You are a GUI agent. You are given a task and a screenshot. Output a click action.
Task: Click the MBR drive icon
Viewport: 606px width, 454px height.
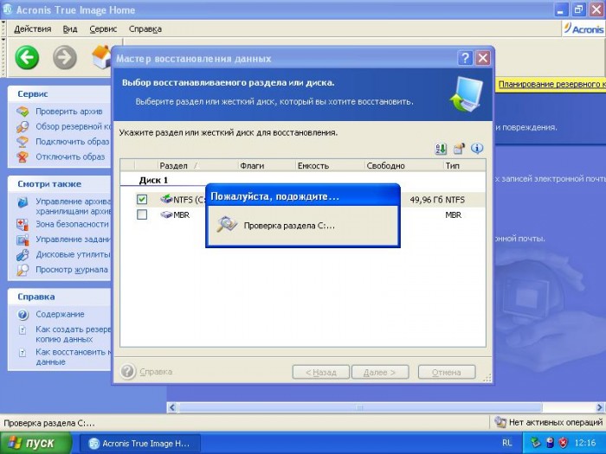click(166, 214)
